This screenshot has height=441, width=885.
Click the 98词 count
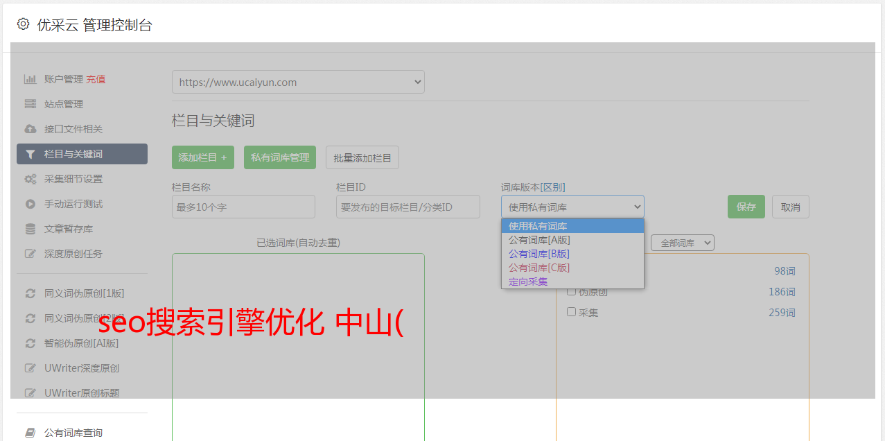click(785, 271)
